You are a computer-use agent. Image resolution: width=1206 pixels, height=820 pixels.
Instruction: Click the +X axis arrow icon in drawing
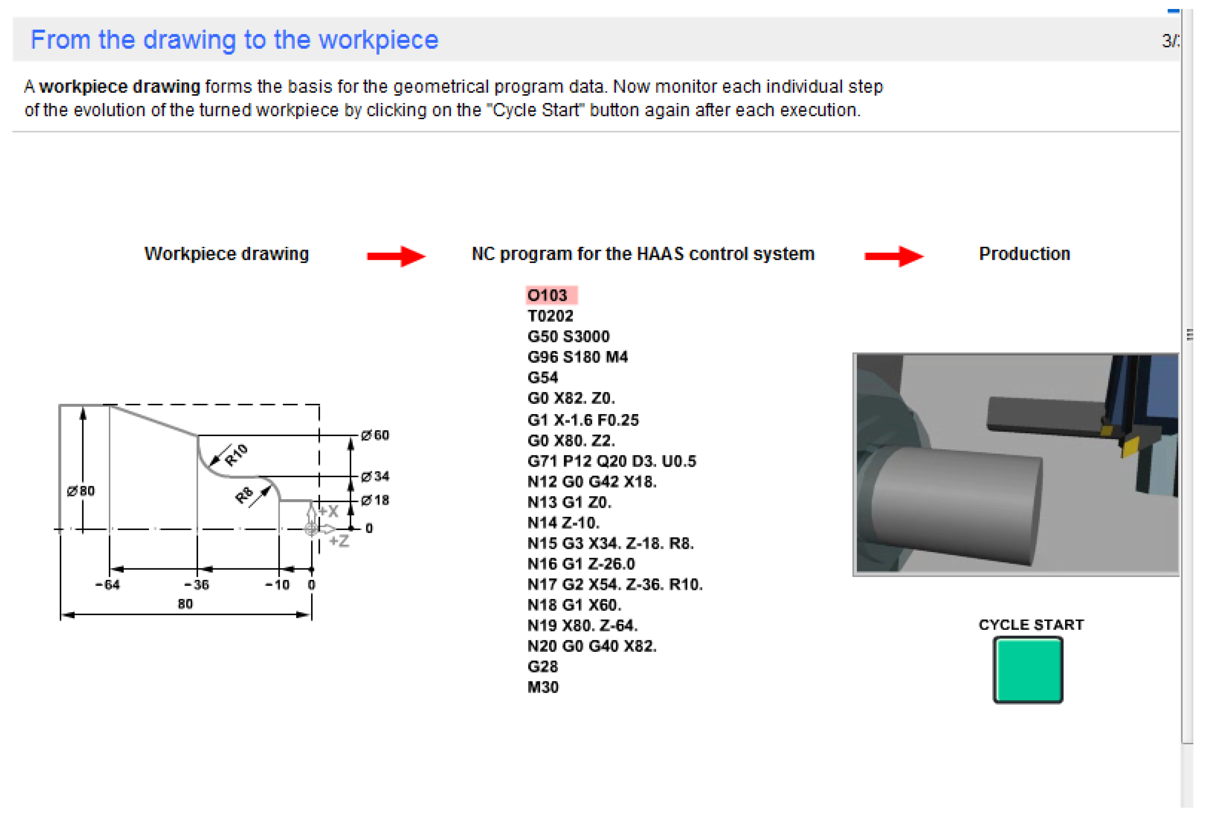(x=312, y=514)
